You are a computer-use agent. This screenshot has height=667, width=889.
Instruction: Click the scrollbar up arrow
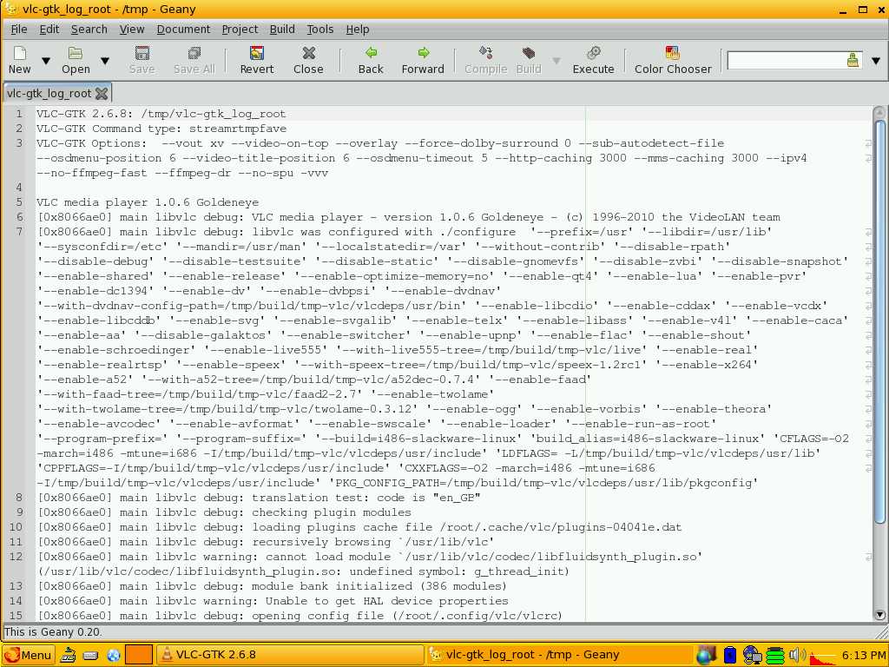click(879, 113)
